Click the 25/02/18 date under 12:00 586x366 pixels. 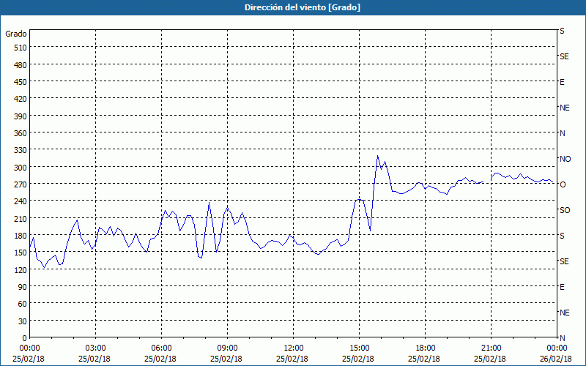292,359
